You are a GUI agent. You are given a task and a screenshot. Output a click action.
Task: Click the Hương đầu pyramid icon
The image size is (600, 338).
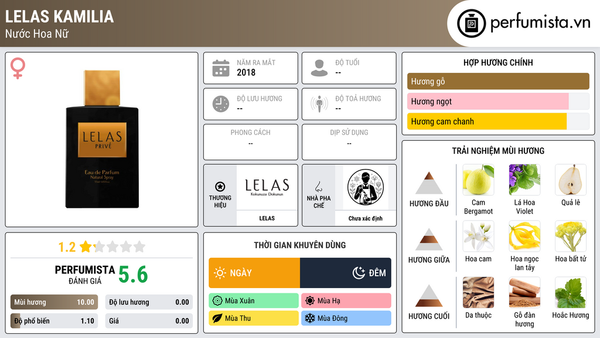[429, 183]
